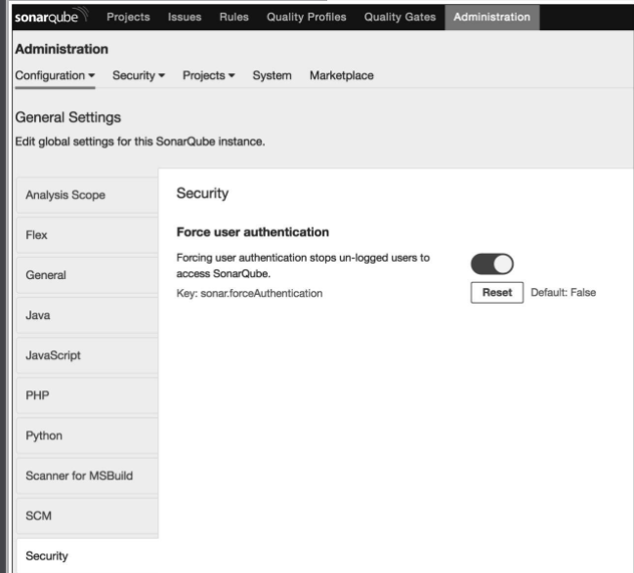The width and height of the screenshot is (634, 573).
Task: Select JavaScript settings category
Action: tap(87, 355)
